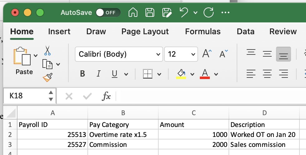Image resolution: width=306 pixels, height=155 pixels.
Task: Click the Redo circular arrow icon
Action: pos(209,12)
